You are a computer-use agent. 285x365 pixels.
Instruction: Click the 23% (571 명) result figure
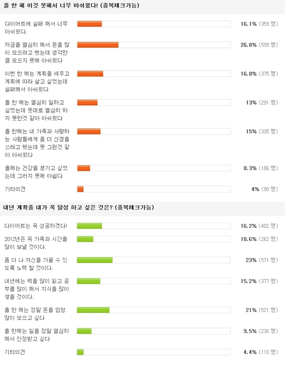[261, 260]
